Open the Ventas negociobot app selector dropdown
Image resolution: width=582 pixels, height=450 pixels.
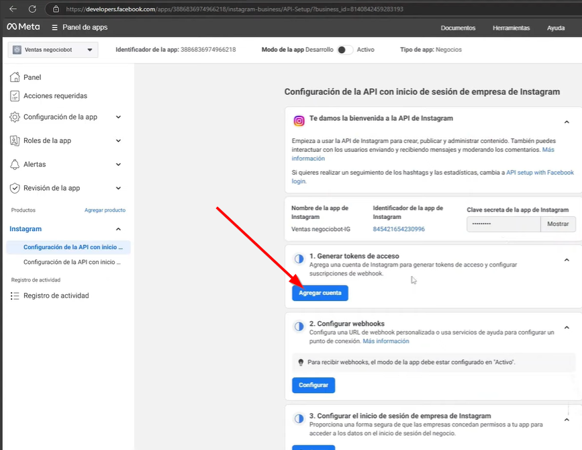pos(53,50)
